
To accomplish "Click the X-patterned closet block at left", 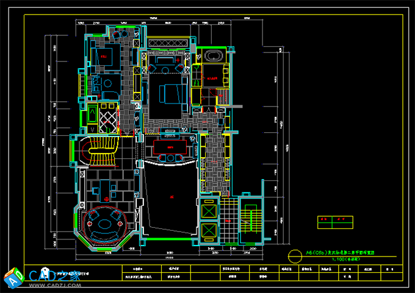I will pyautogui.click(x=108, y=117).
